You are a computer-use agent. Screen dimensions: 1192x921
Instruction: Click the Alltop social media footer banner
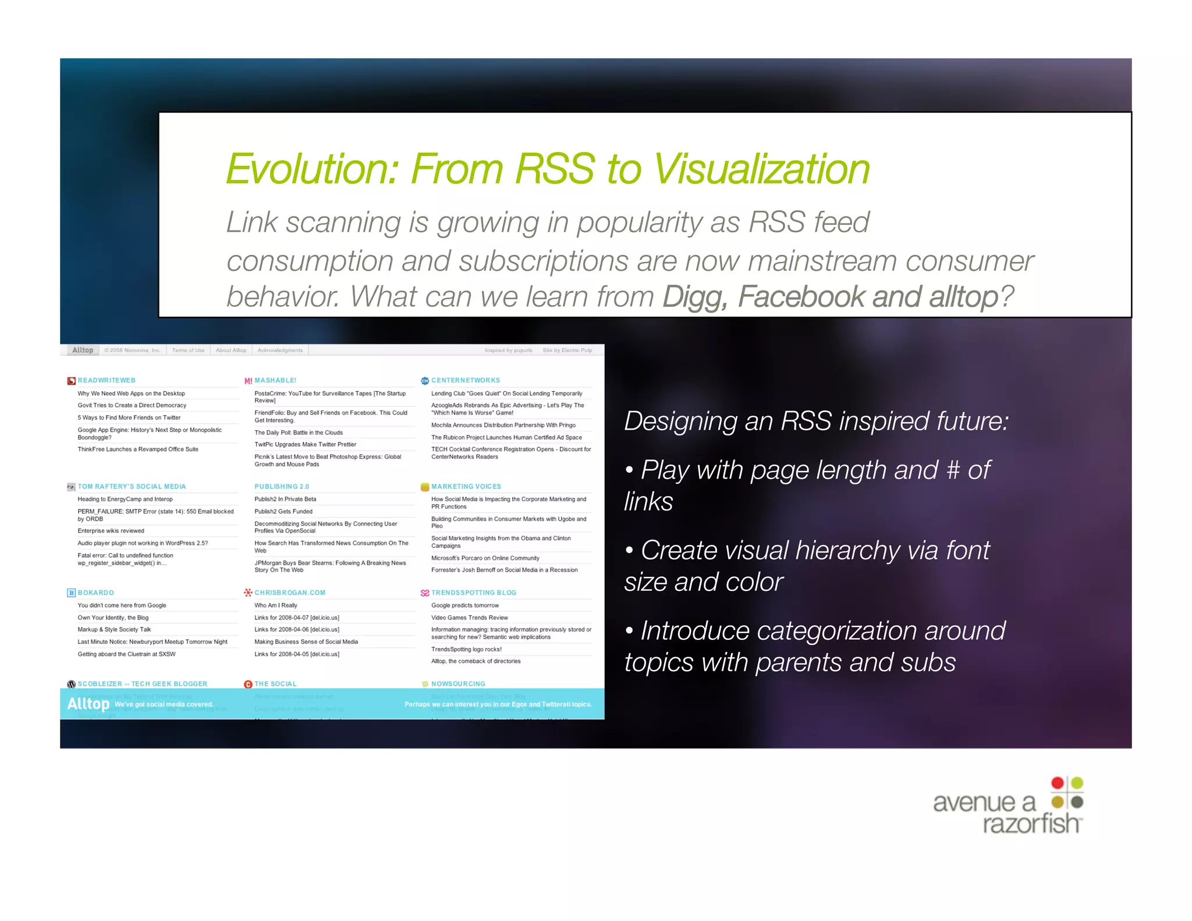click(x=332, y=704)
